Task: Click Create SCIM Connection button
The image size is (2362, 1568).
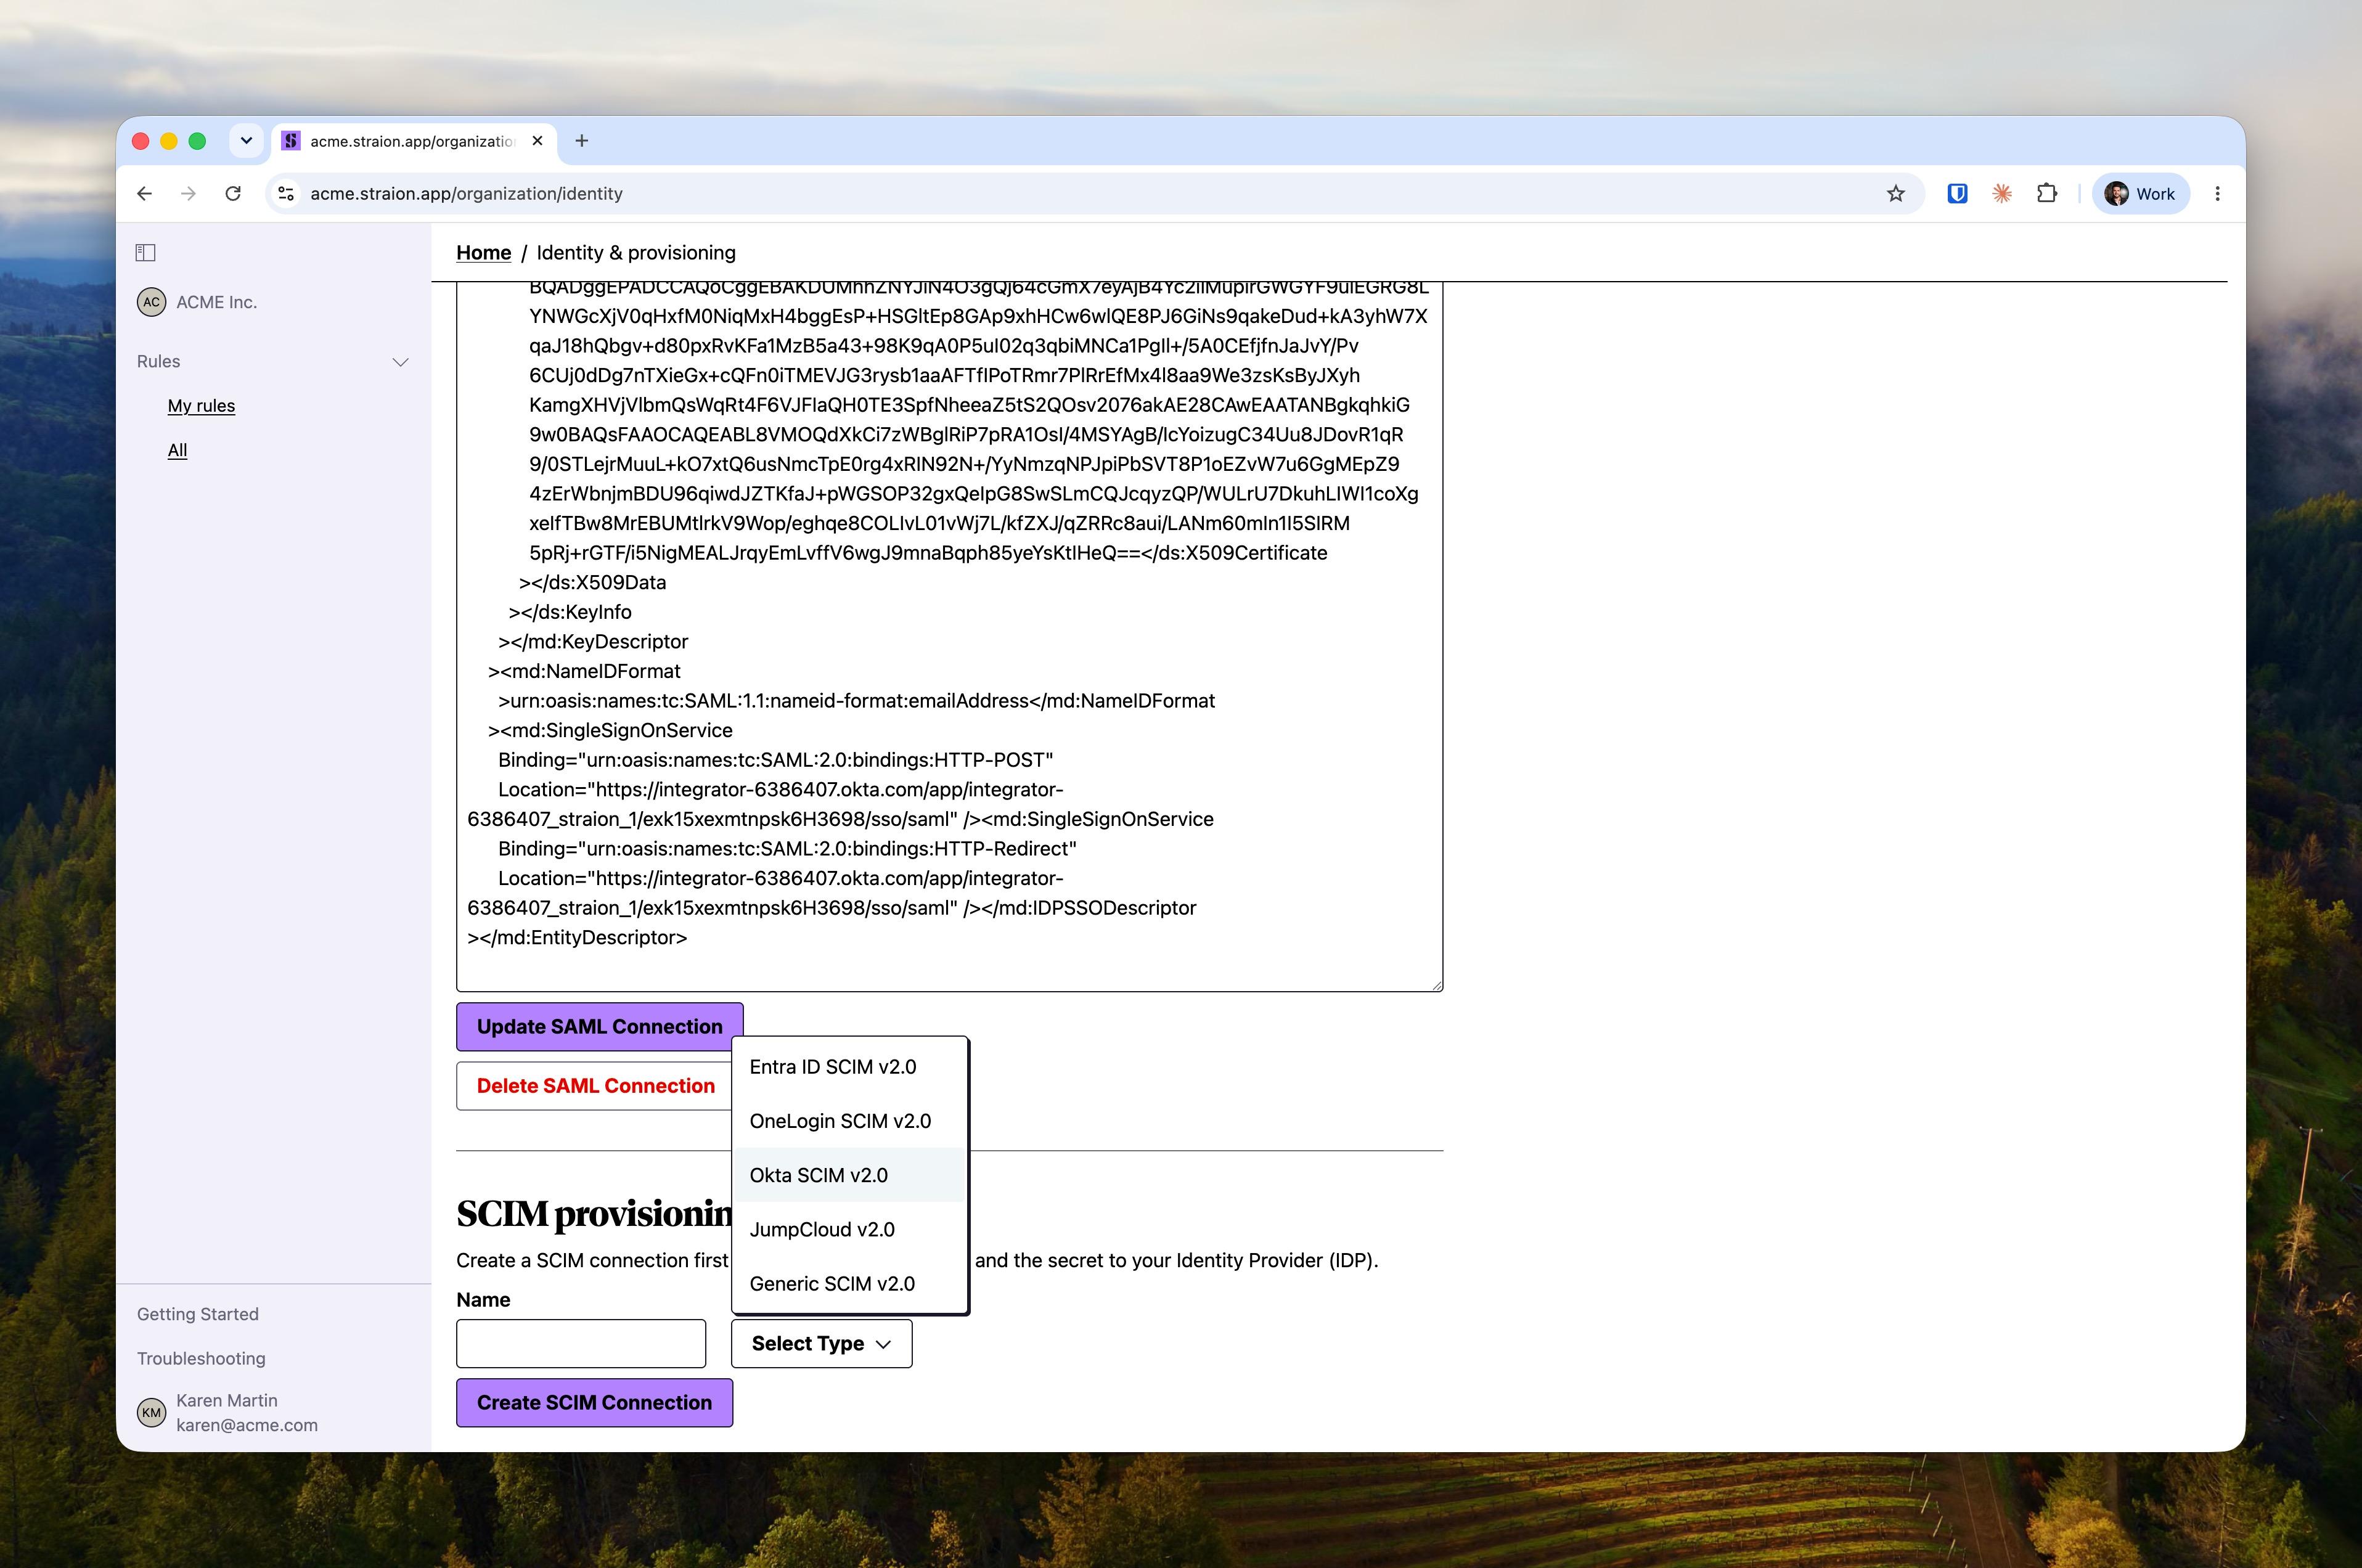Action: [594, 1402]
